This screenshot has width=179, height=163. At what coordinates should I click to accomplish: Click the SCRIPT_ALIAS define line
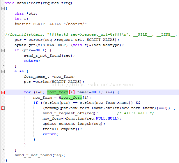[x=51, y=24]
